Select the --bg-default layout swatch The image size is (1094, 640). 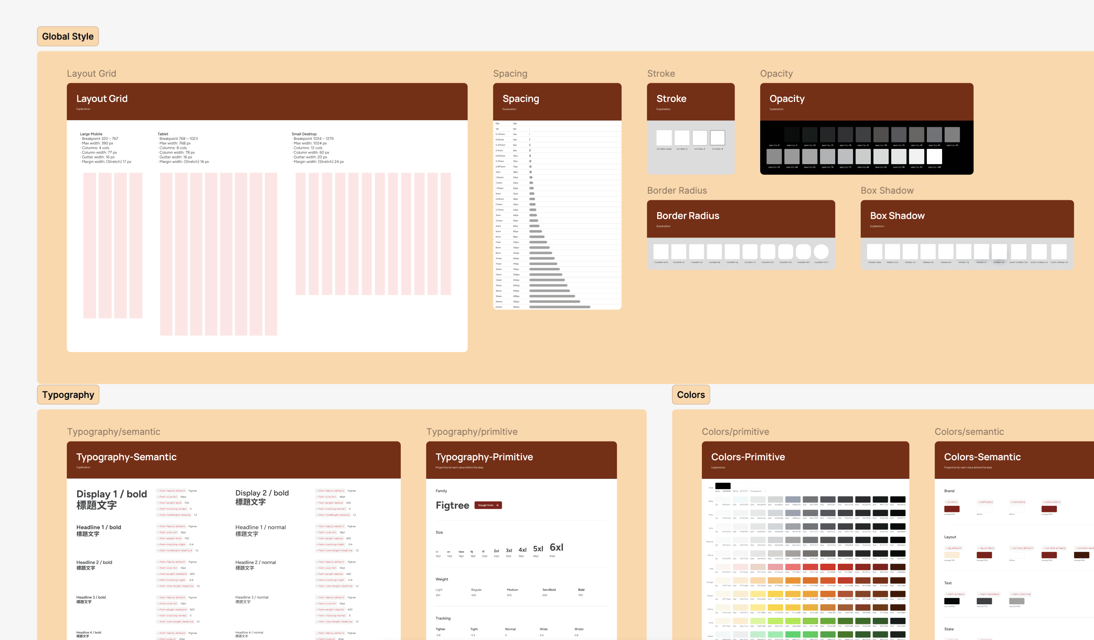click(x=952, y=555)
